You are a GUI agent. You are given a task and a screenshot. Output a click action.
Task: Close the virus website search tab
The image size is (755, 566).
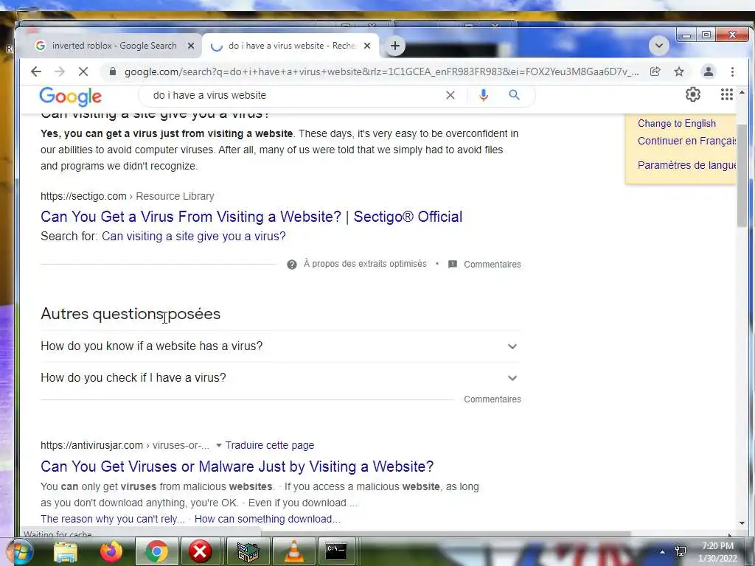(367, 46)
